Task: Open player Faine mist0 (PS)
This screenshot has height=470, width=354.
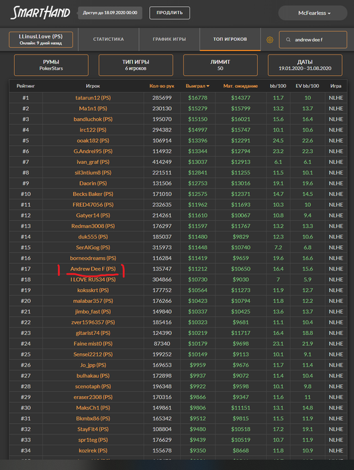Action: pos(93,344)
